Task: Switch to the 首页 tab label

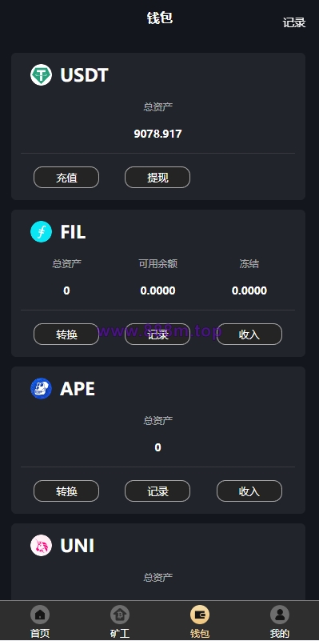Action: pyautogui.click(x=40, y=633)
